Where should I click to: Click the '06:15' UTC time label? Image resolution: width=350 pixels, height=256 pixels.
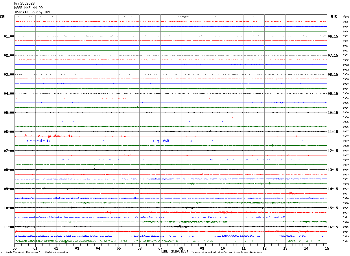point(333,36)
